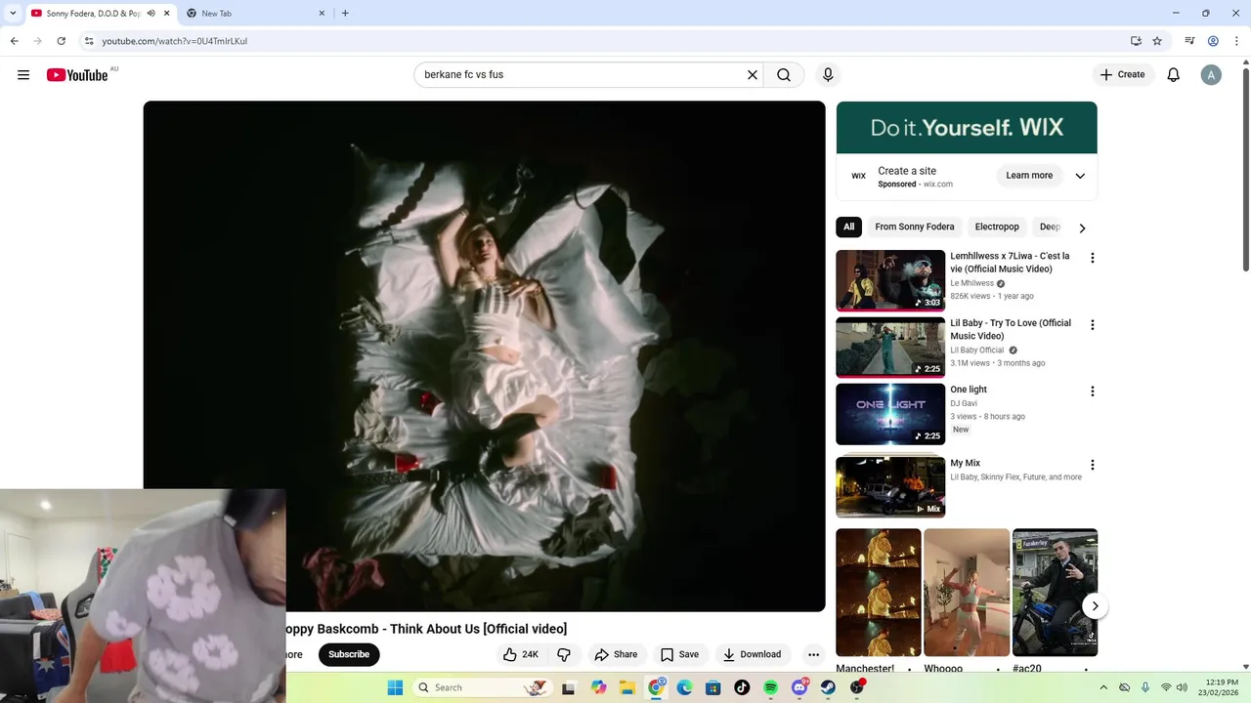The image size is (1251, 703).
Task: Open Chrome media controls icon
Action: pyautogui.click(x=1189, y=41)
